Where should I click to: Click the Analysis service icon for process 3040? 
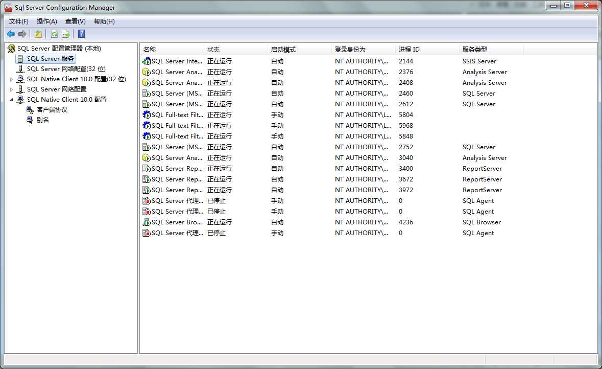click(x=146, y=158)
